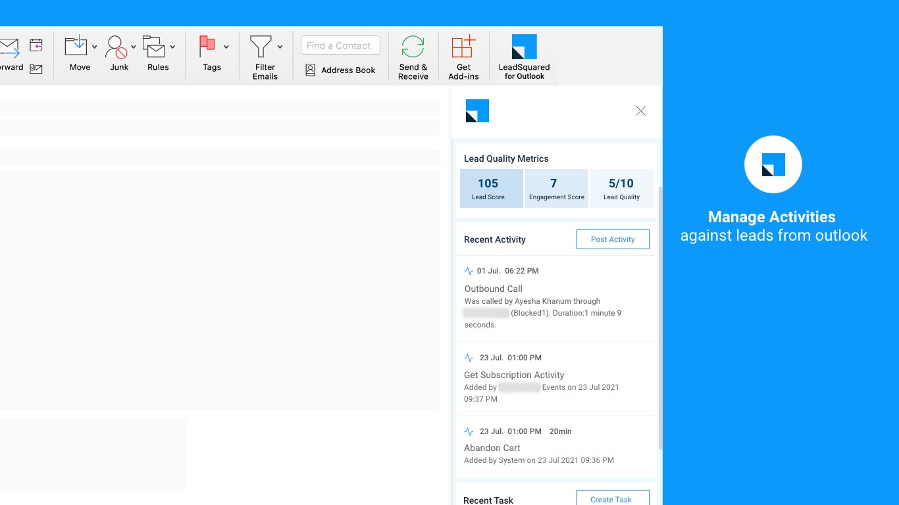
Task: Click activity icon beside 01 Jul. 06:22 PM
Action: [x=469, y=271]
